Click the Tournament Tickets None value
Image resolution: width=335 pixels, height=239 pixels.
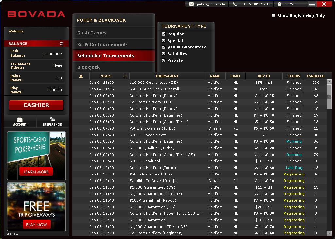tap(58, 66)
